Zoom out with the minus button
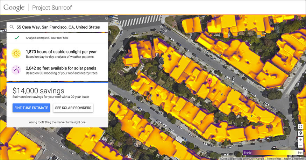Image resolution: width=306 pixels, height=160 pixels. click(x=300, y=145)
